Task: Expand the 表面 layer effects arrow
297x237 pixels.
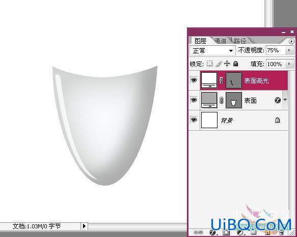Action: (285, 100)
